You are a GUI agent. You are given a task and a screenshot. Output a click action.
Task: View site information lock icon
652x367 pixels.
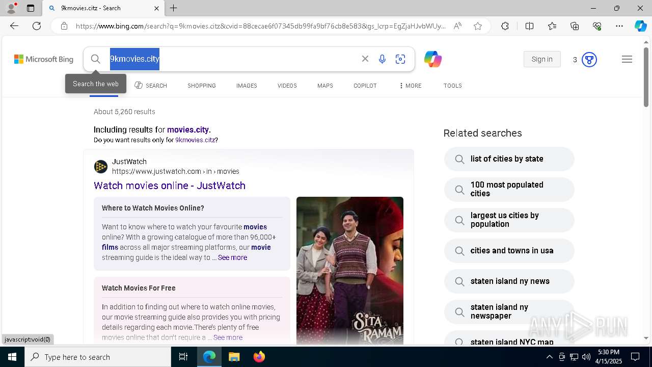(64, 26)
